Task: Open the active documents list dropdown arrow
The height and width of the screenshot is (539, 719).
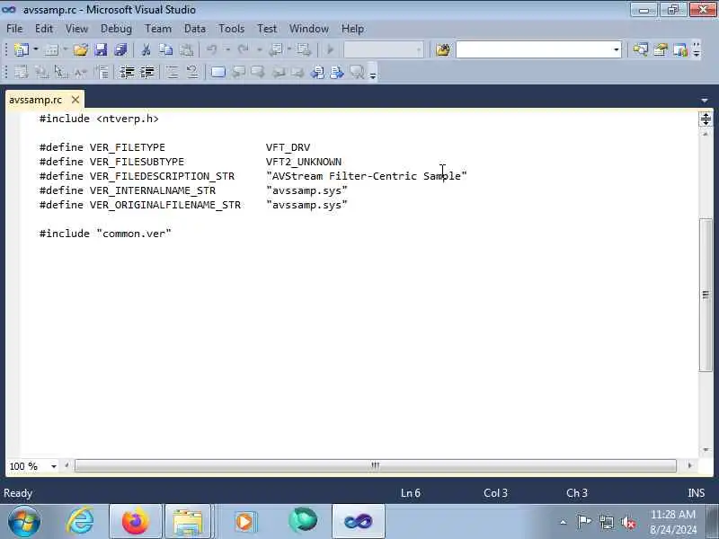Action: 705,100
